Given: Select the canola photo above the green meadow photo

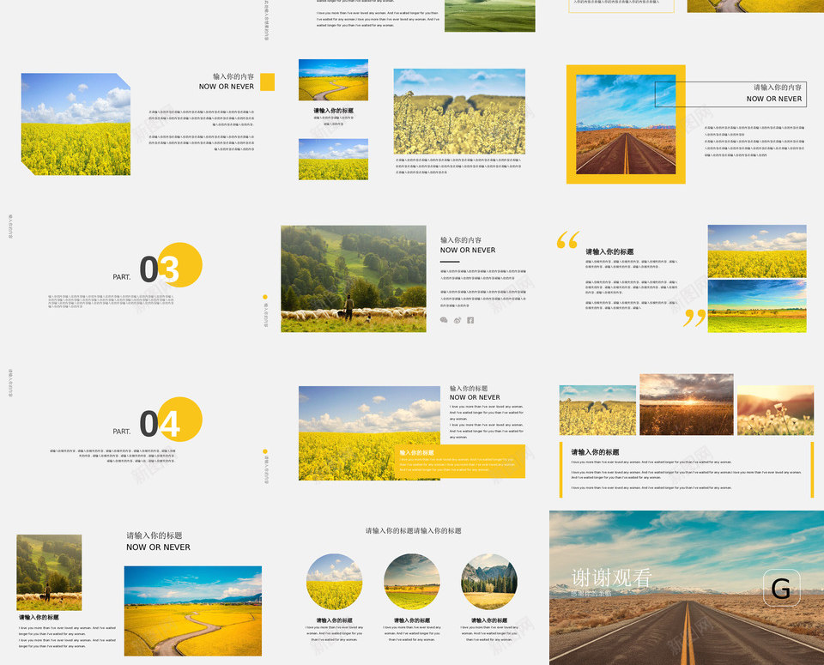Looking at the screenshot, I should pyautogui.click(x=757, y=251).
